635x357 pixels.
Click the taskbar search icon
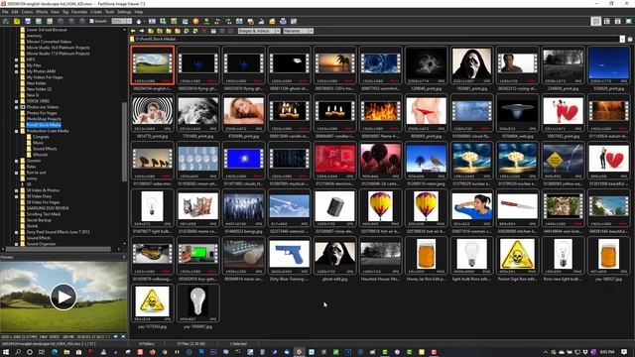(18, 352)
